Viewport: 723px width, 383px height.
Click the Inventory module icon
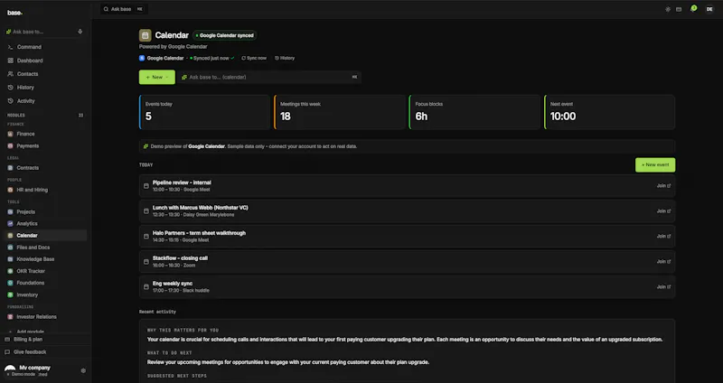click(10, 294)
